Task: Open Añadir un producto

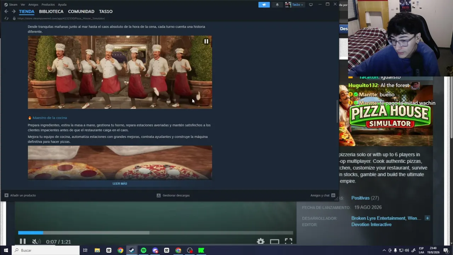Action: (x=20, y=195)
